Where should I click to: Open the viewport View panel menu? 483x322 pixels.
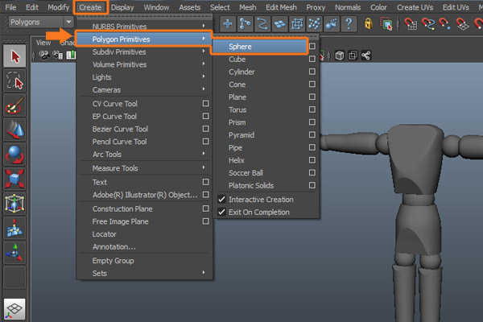(44, 43)
